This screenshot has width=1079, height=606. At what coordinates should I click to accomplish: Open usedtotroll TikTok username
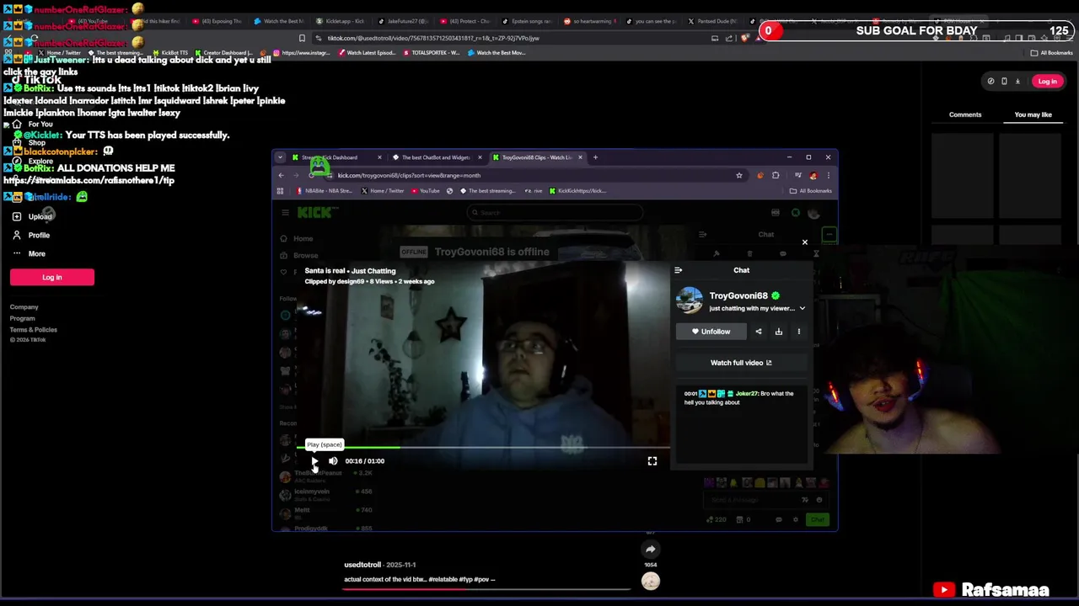tap(362, 565)
